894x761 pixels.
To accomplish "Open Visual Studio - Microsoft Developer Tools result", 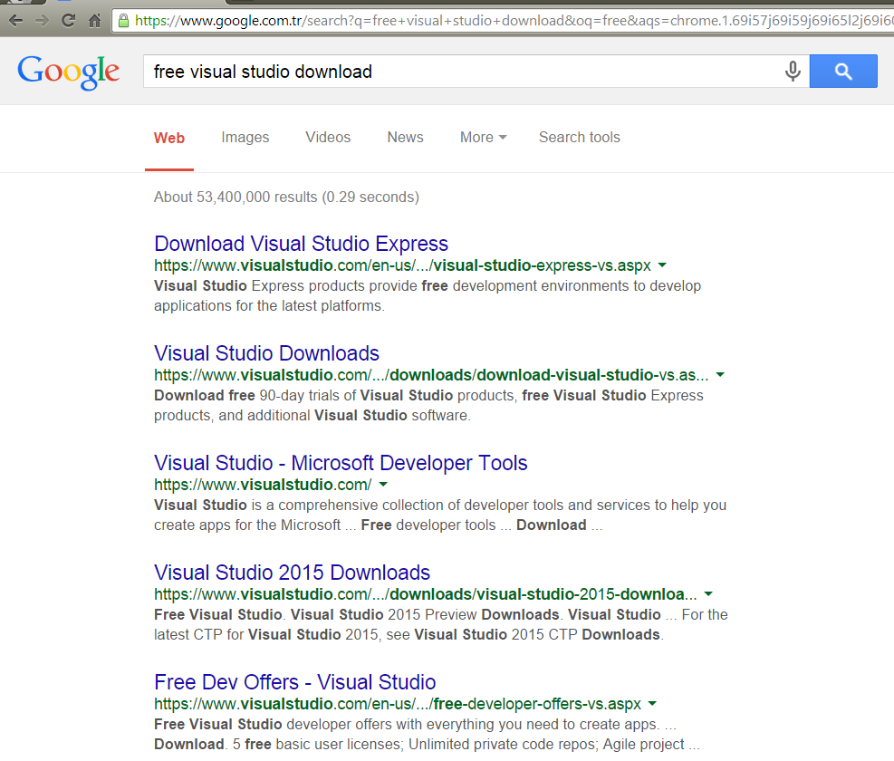I will (341, 463).
